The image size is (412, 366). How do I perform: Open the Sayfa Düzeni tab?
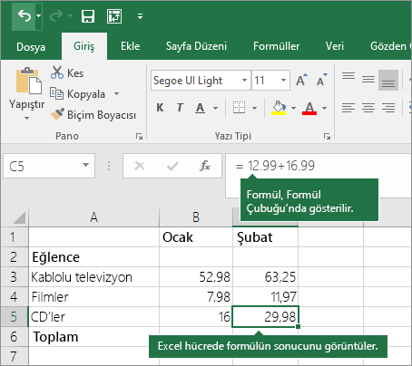click(196, 46)
